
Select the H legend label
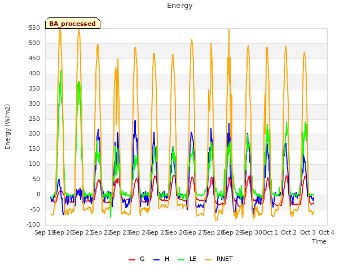tap(167, 259)
